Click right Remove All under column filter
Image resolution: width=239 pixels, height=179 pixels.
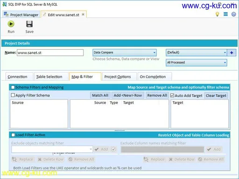[211, 159]
